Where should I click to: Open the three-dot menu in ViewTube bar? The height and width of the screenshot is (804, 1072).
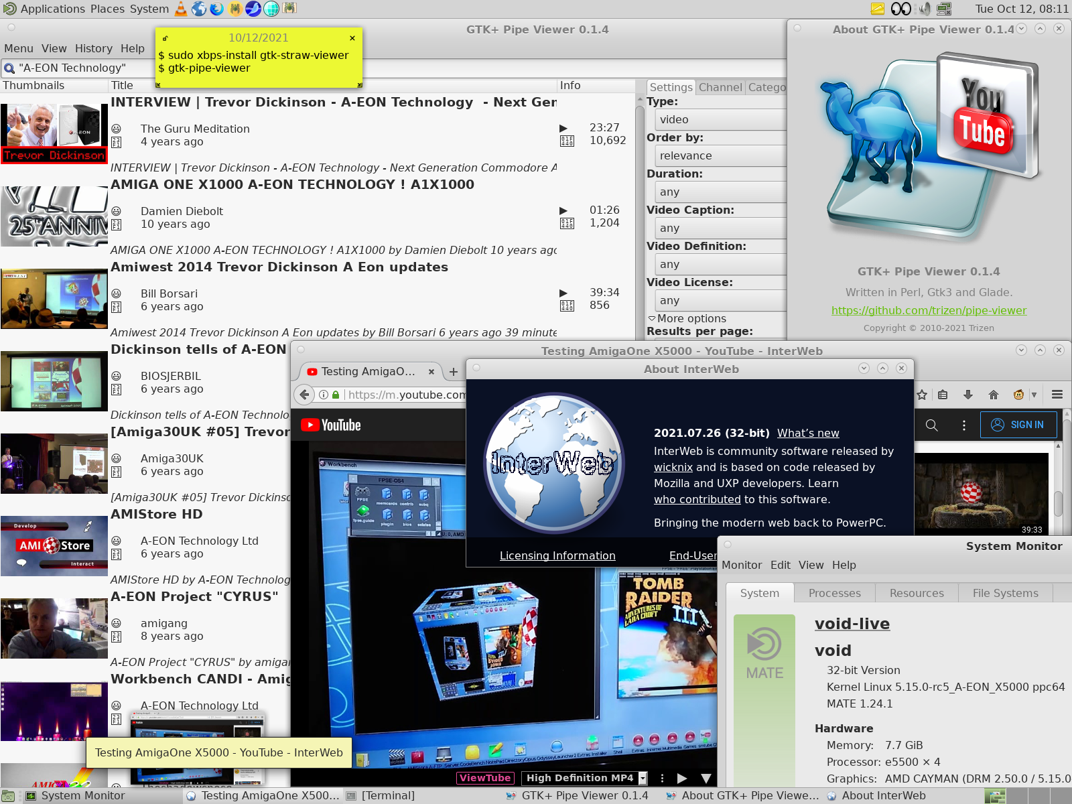click(x=662, y=778)
